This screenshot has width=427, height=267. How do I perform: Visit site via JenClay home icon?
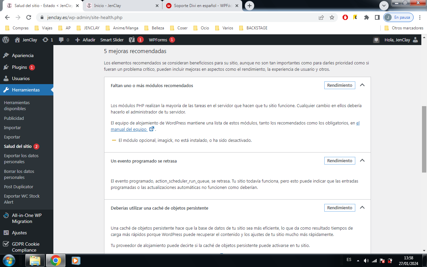(17, 40)
